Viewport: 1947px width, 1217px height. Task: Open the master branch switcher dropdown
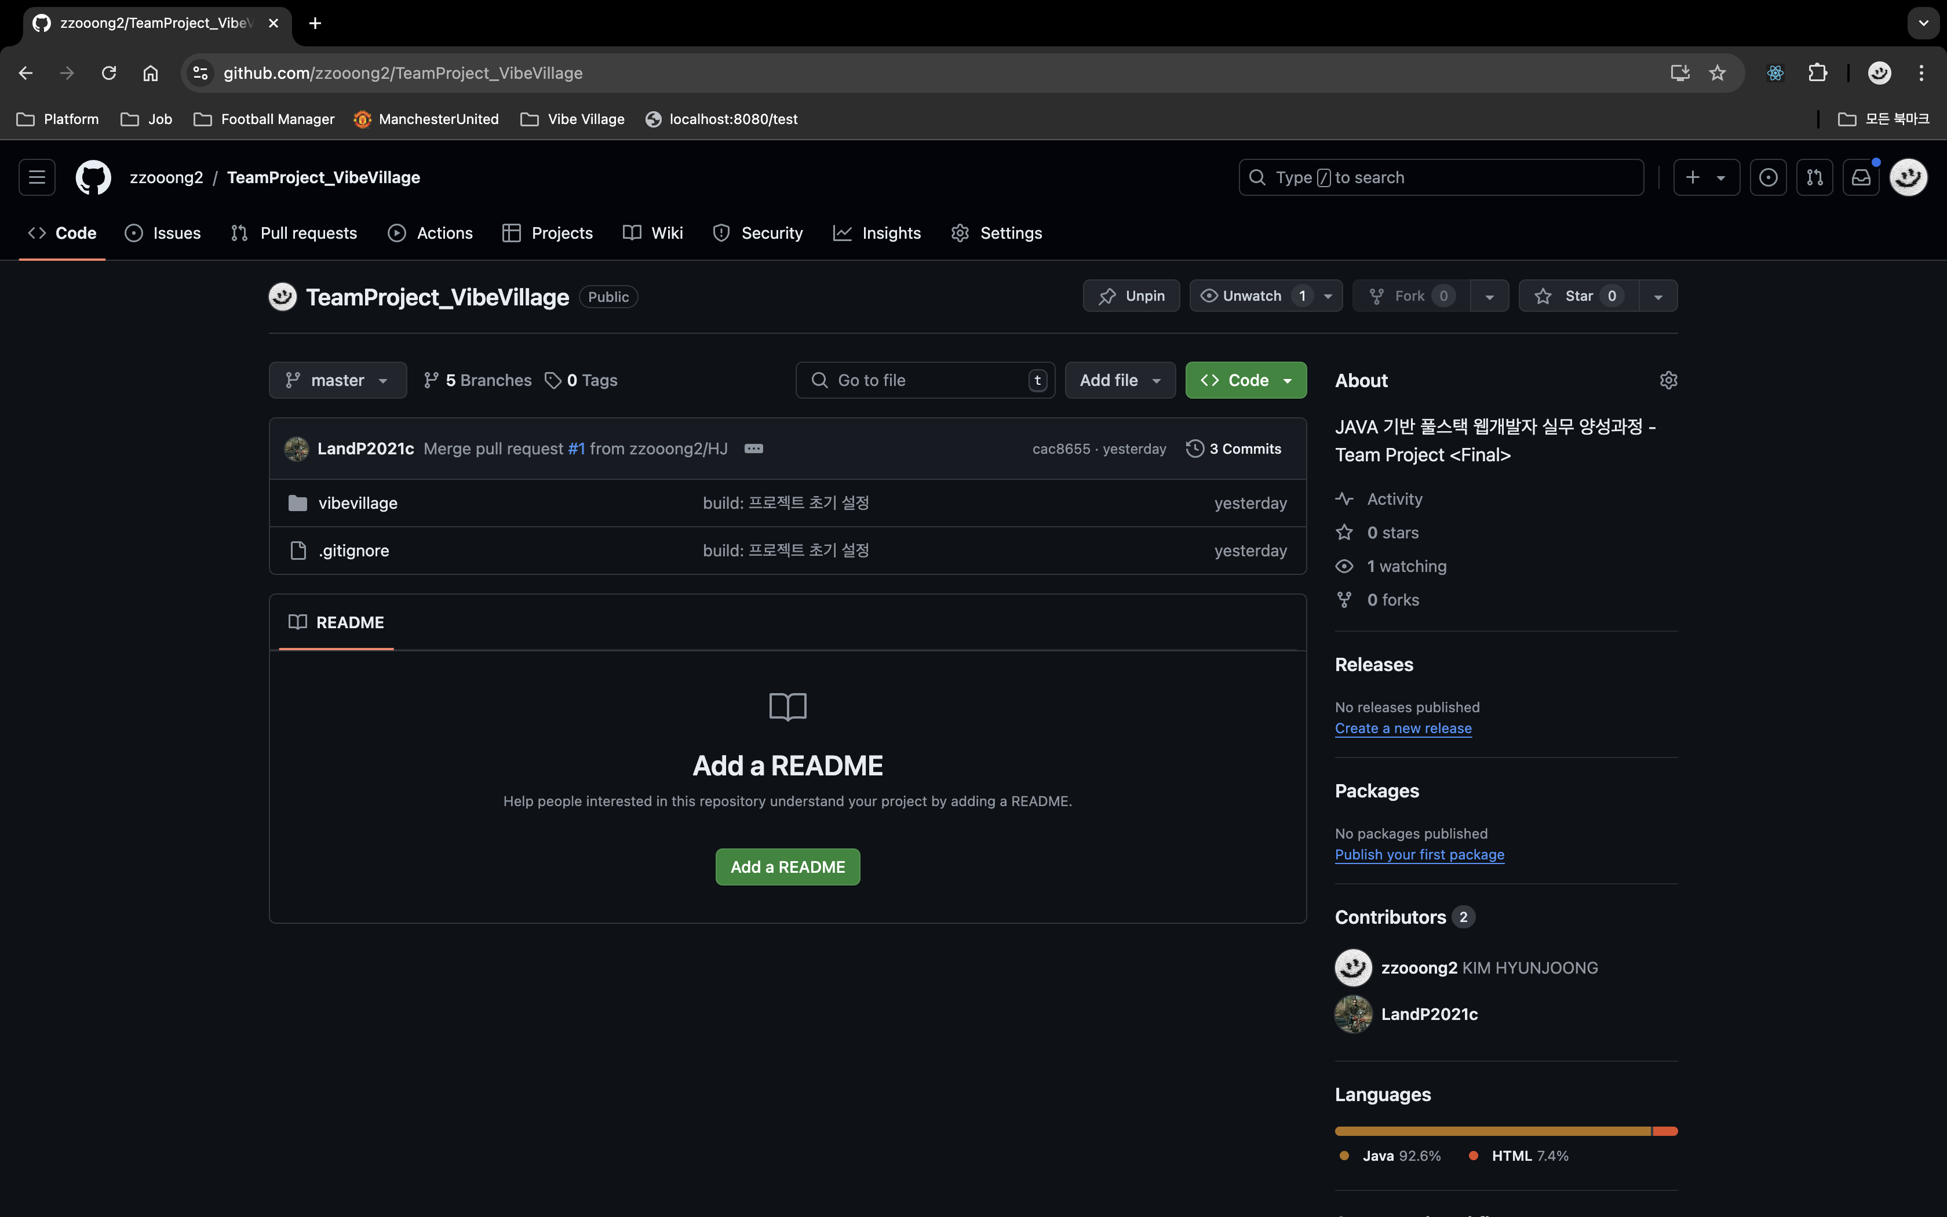pyautogui.click(x=338, y=380)
